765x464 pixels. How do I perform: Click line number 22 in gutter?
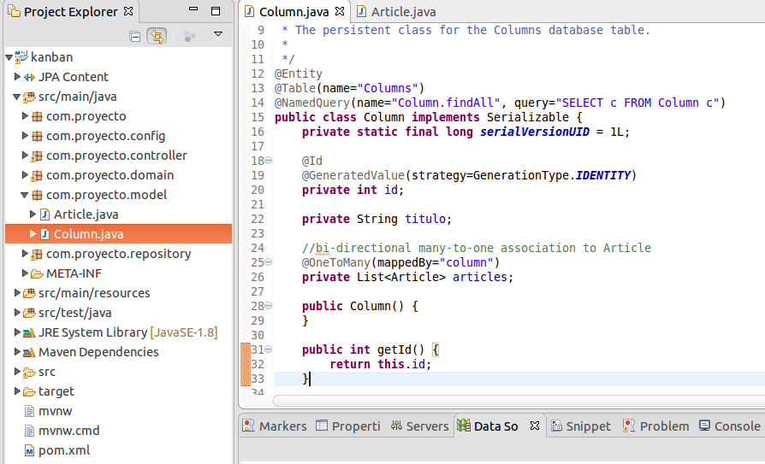tap(258, 219)
